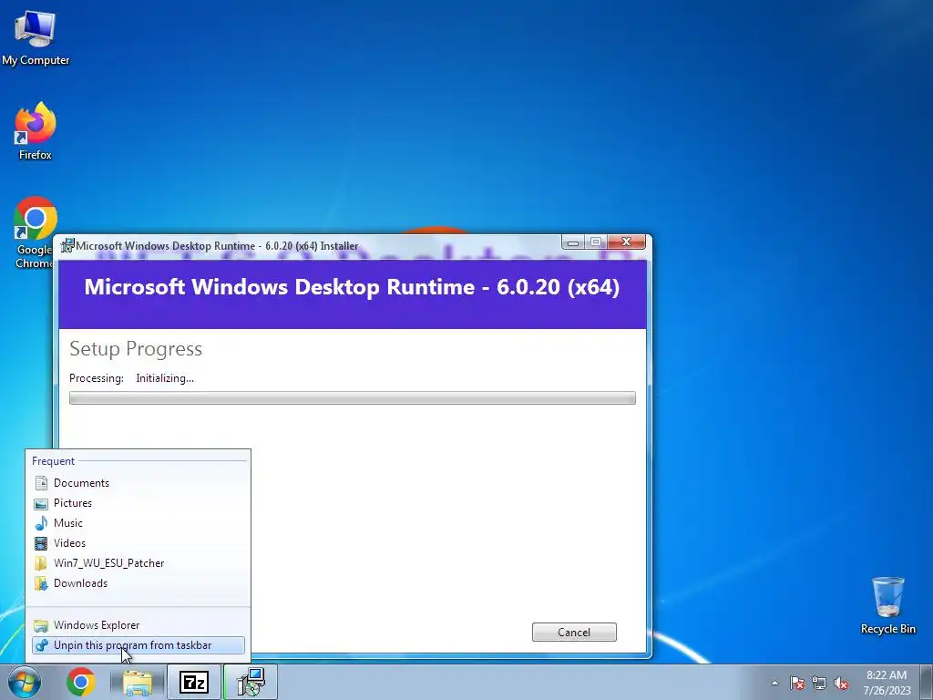Launch Windows Explorer from jump list

coord(138,625)
